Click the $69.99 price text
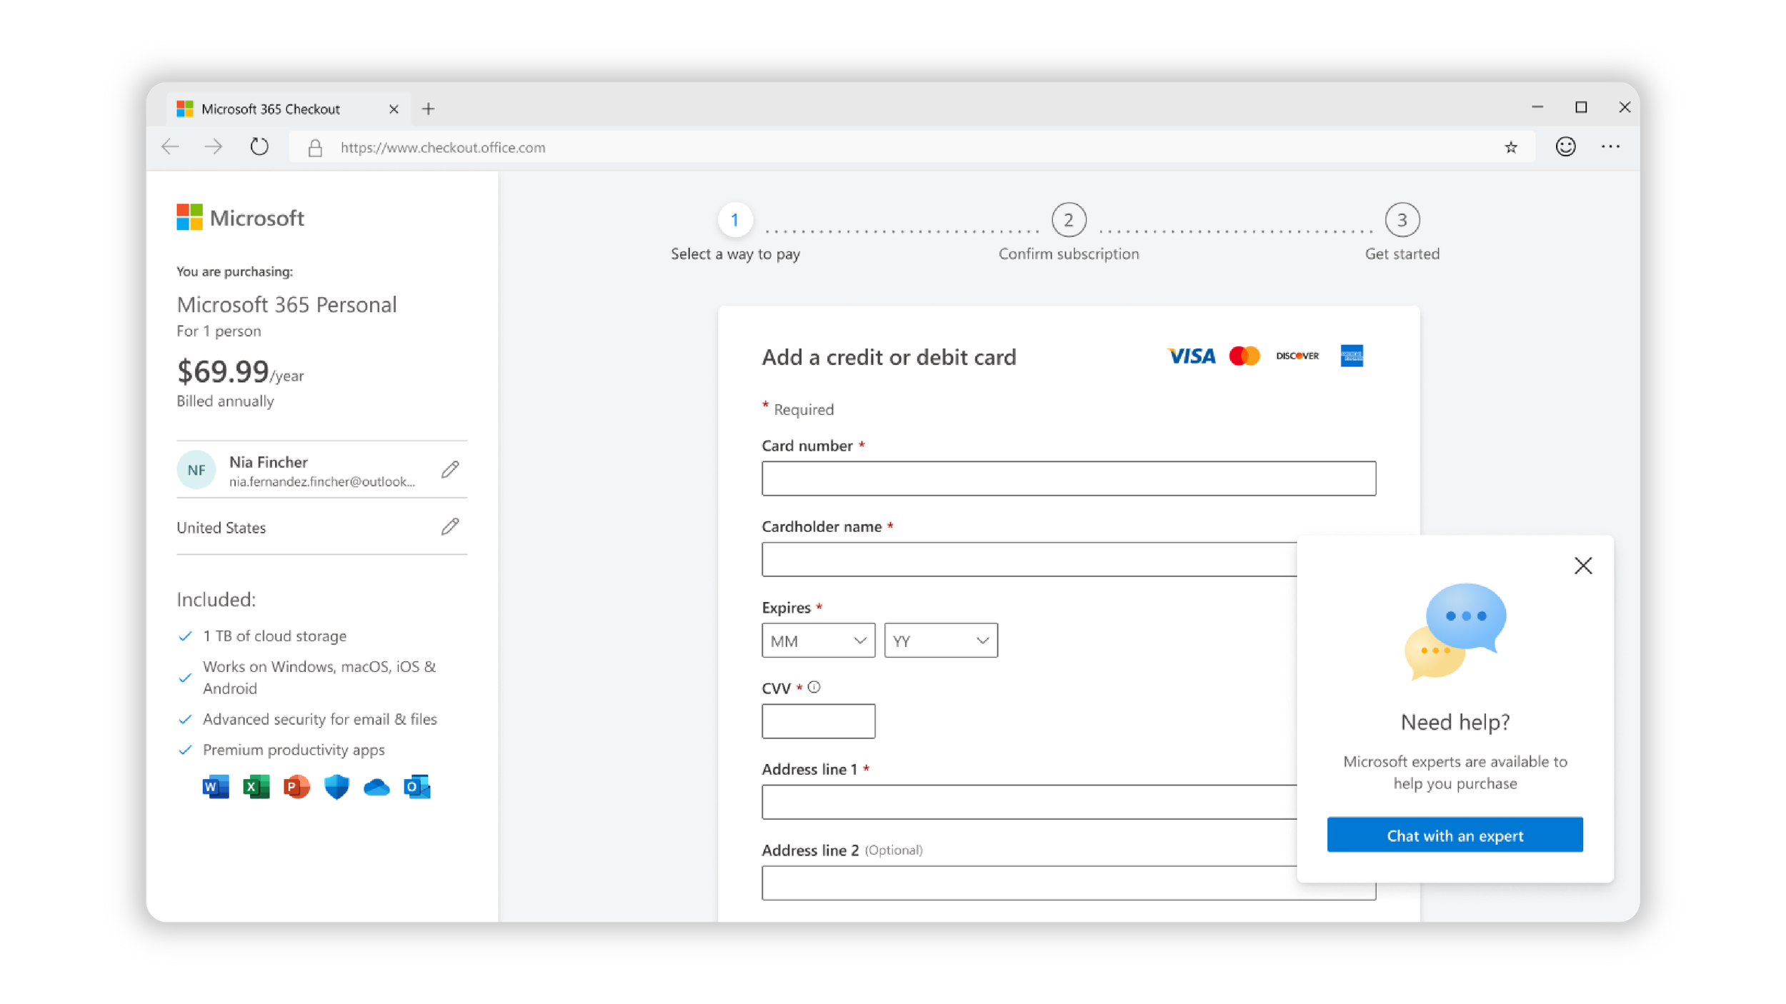 (x=223, y=371)
